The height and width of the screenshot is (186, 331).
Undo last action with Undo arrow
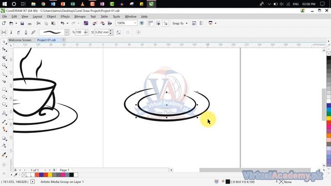63,23
